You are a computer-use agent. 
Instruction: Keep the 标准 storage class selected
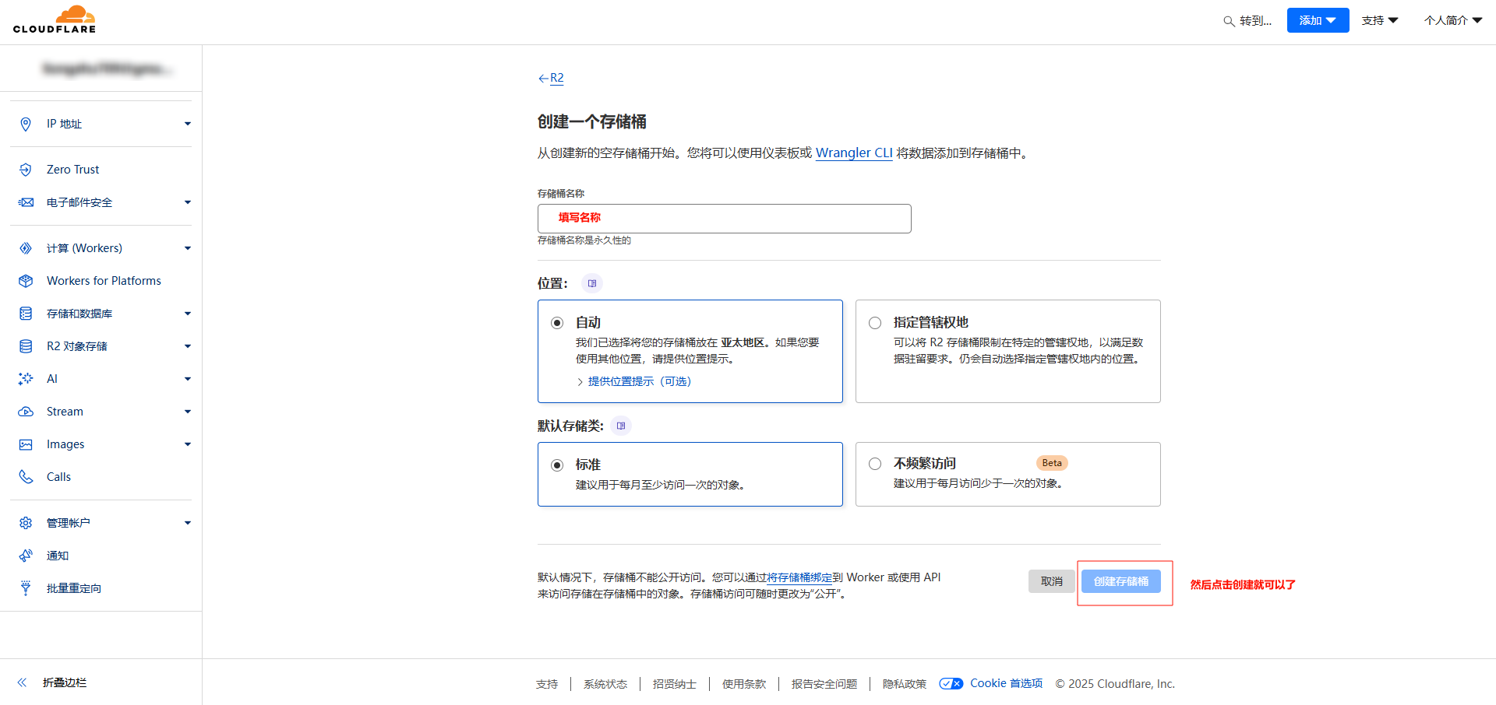click(557, 464)
